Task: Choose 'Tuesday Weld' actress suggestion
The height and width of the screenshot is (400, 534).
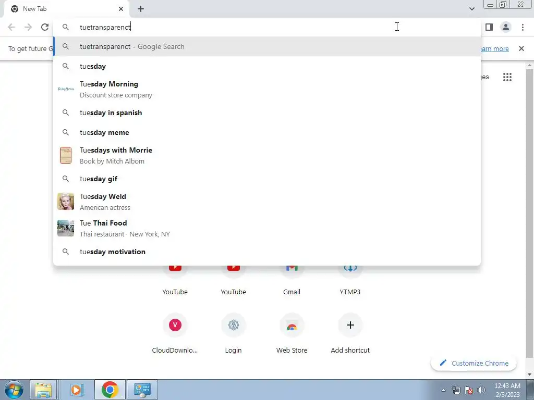Action: pos(267,202)
